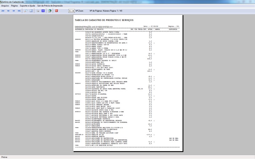Click the Nº Zoom label
The width and height of the screenshot is (255, 159).
tap(79, 11)
